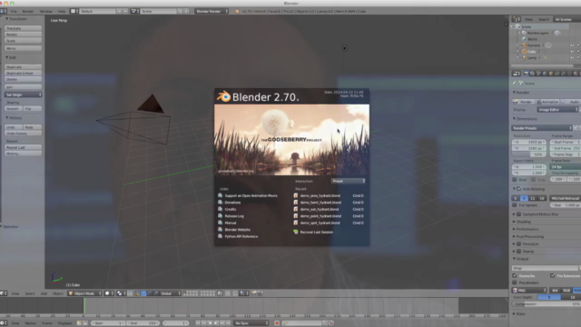Enable the Border checkbox
The width and height of the screenshot is (581, 327).
pyautogui.click(x=515, y=180)
